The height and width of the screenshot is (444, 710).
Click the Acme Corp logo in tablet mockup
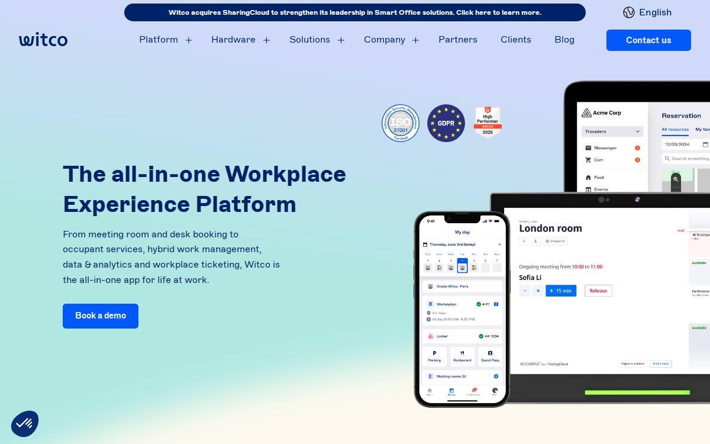point(601,112)
